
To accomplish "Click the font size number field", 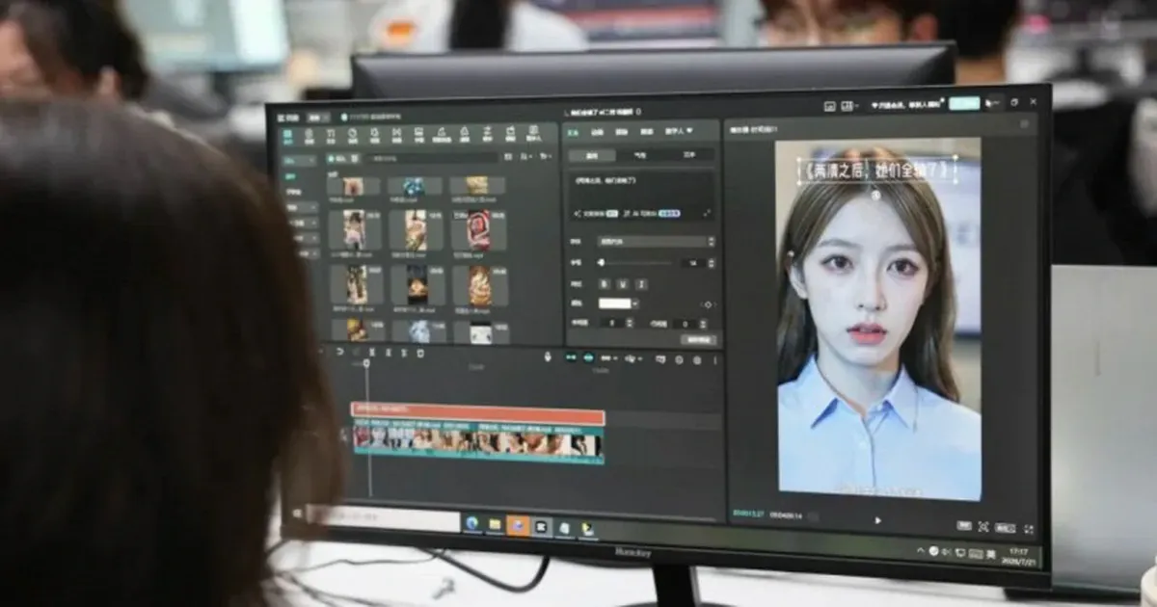I will (x=695, y=263).
